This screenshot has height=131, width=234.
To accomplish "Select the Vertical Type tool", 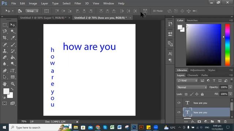I will (13, 71).
